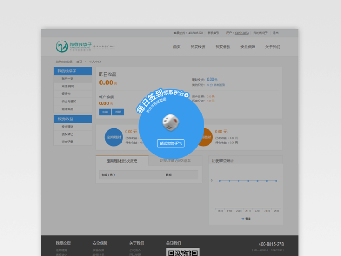
Task: Click the footer 关于我们 heading
Action: click(137, 243)
